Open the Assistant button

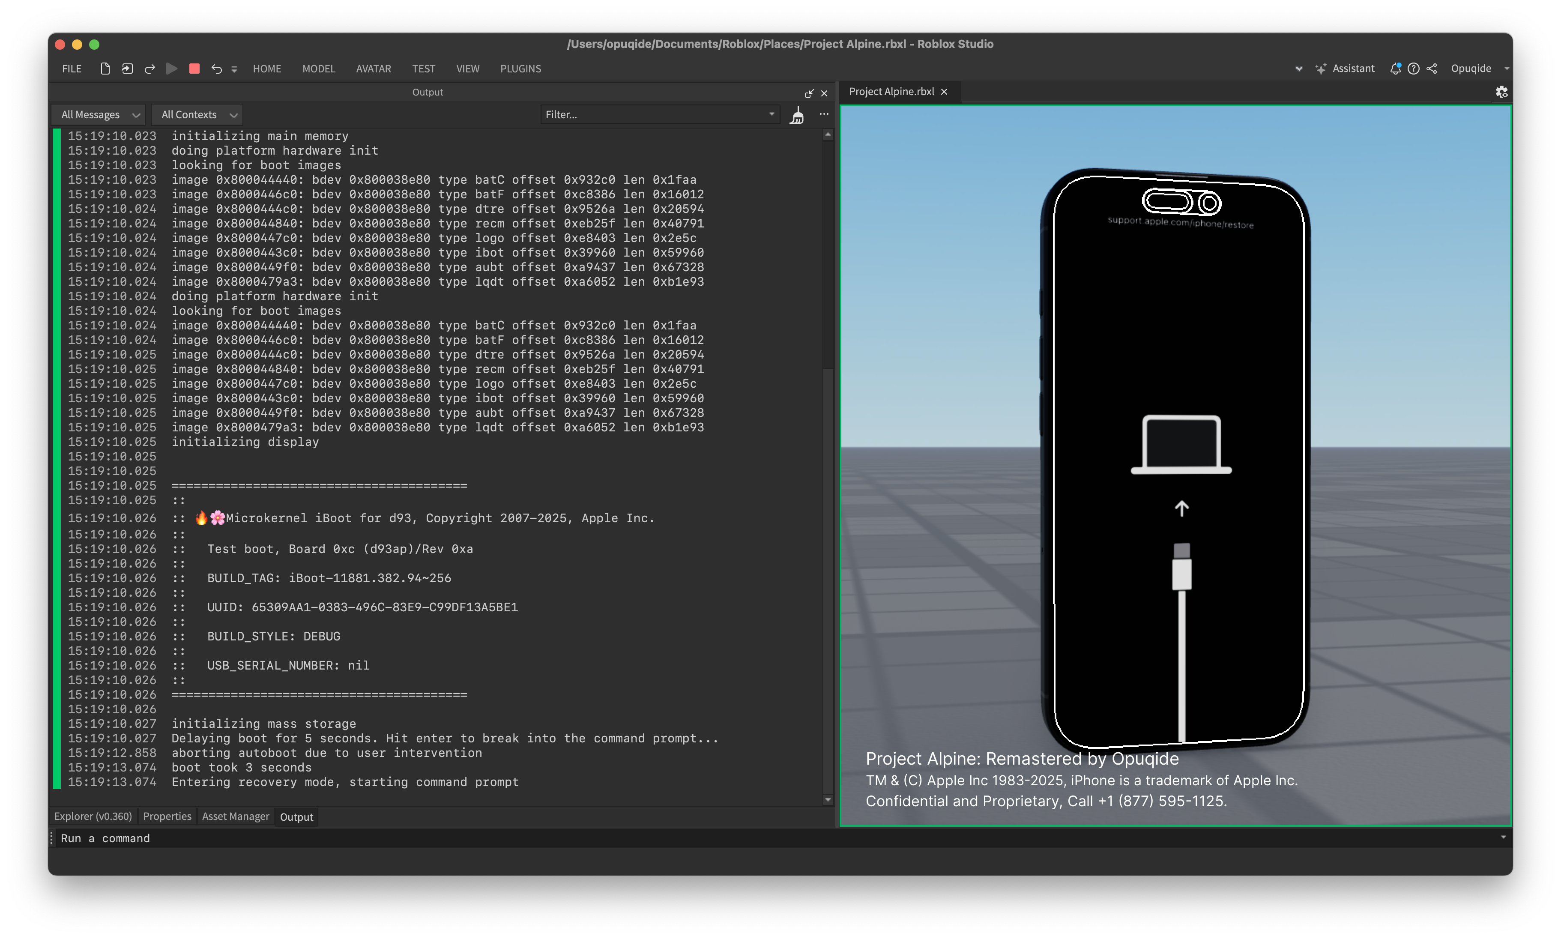1345,69
